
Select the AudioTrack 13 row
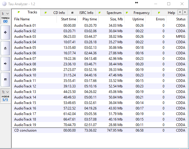pyautogui.click(x=100, y=92)
